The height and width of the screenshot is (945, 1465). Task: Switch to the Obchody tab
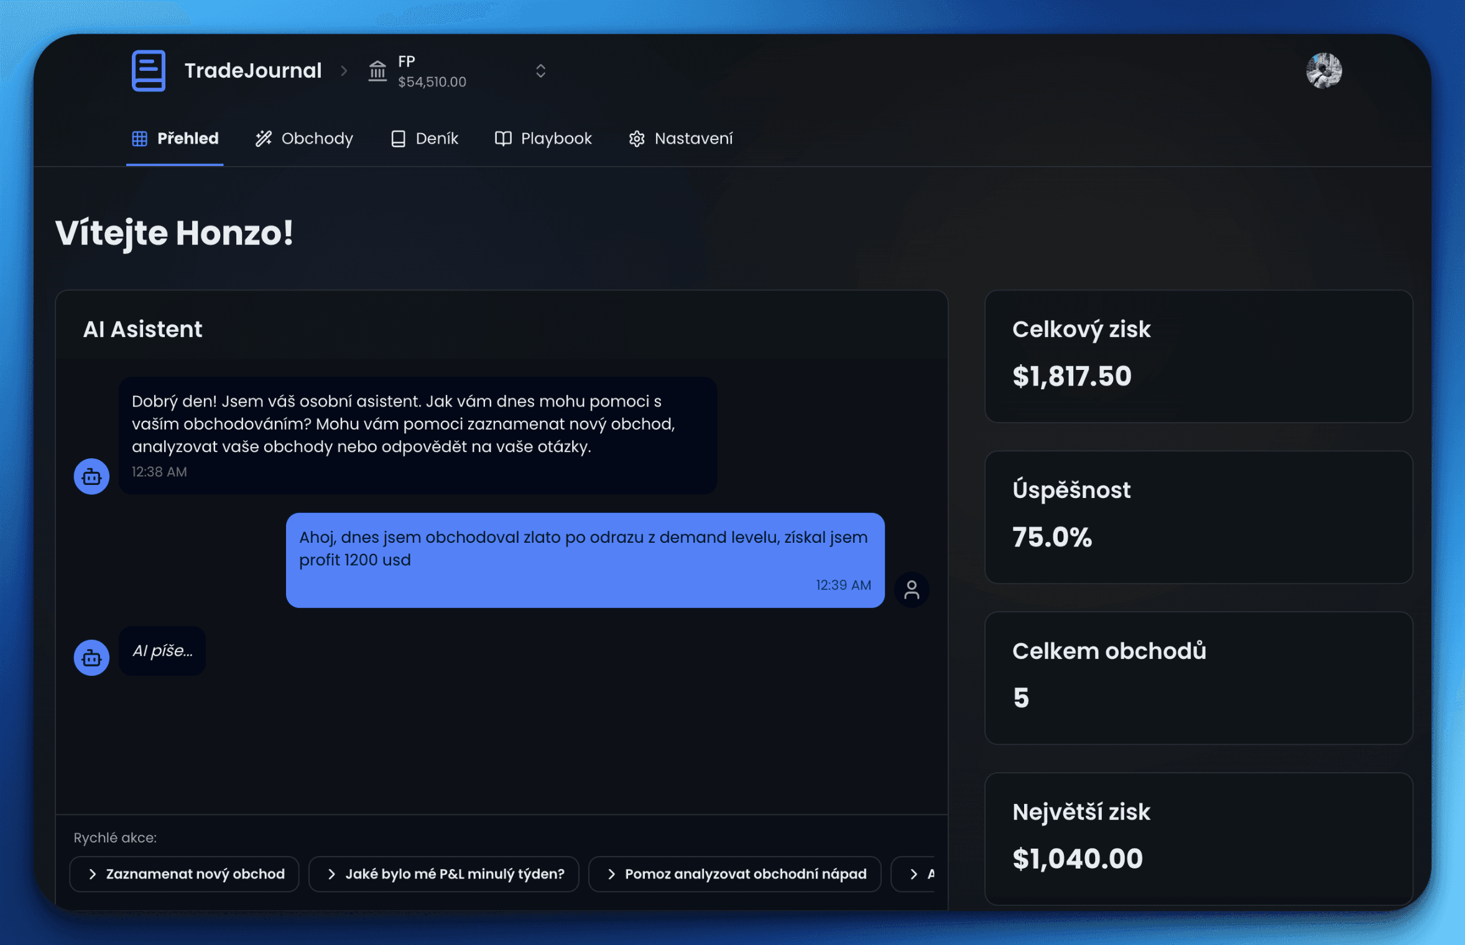click(304, 138)
